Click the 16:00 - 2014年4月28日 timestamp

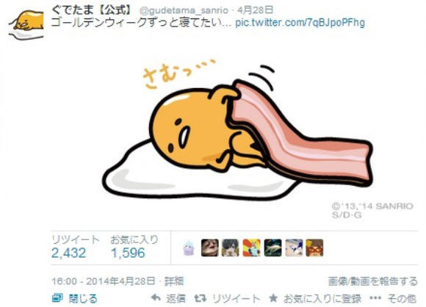tap(104, 281)
